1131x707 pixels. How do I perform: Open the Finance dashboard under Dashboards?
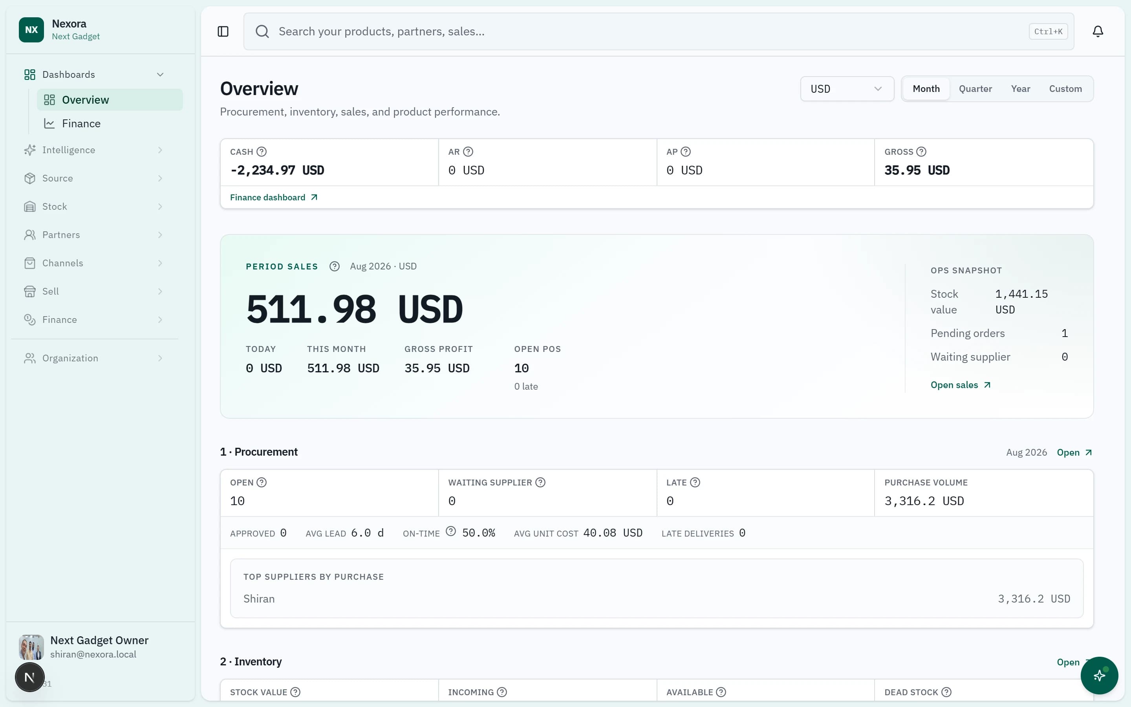coord(110,123)
